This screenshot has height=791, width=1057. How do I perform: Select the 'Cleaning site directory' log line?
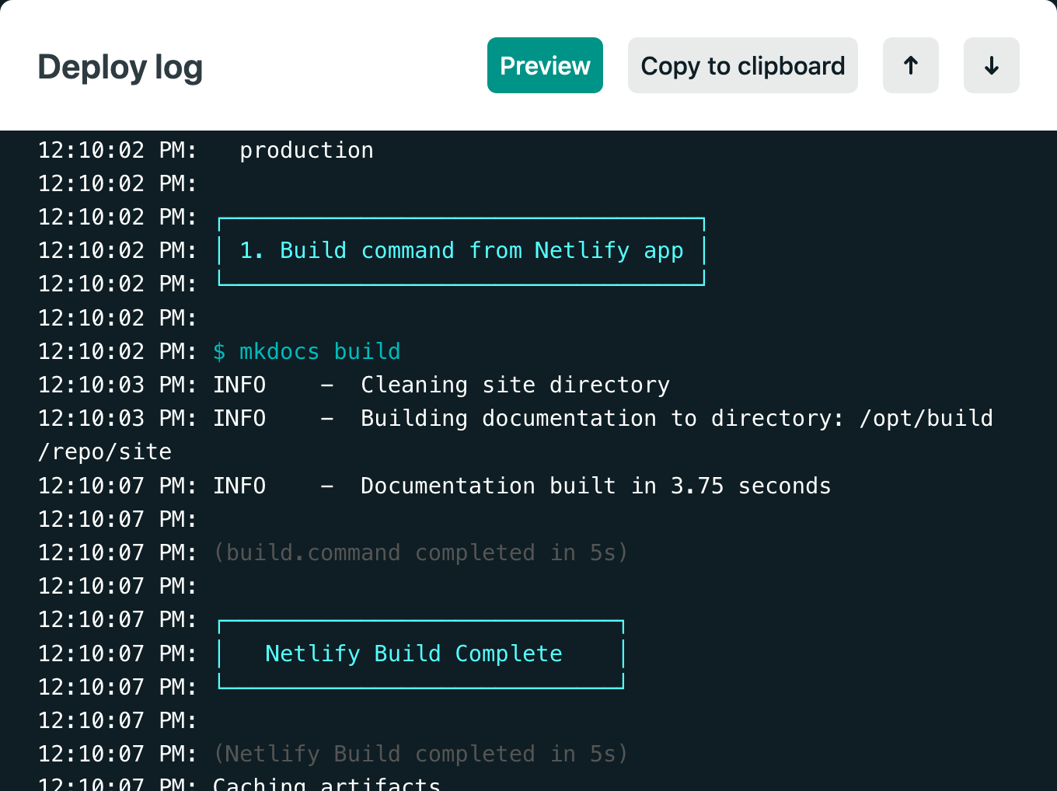pos(515,385)
